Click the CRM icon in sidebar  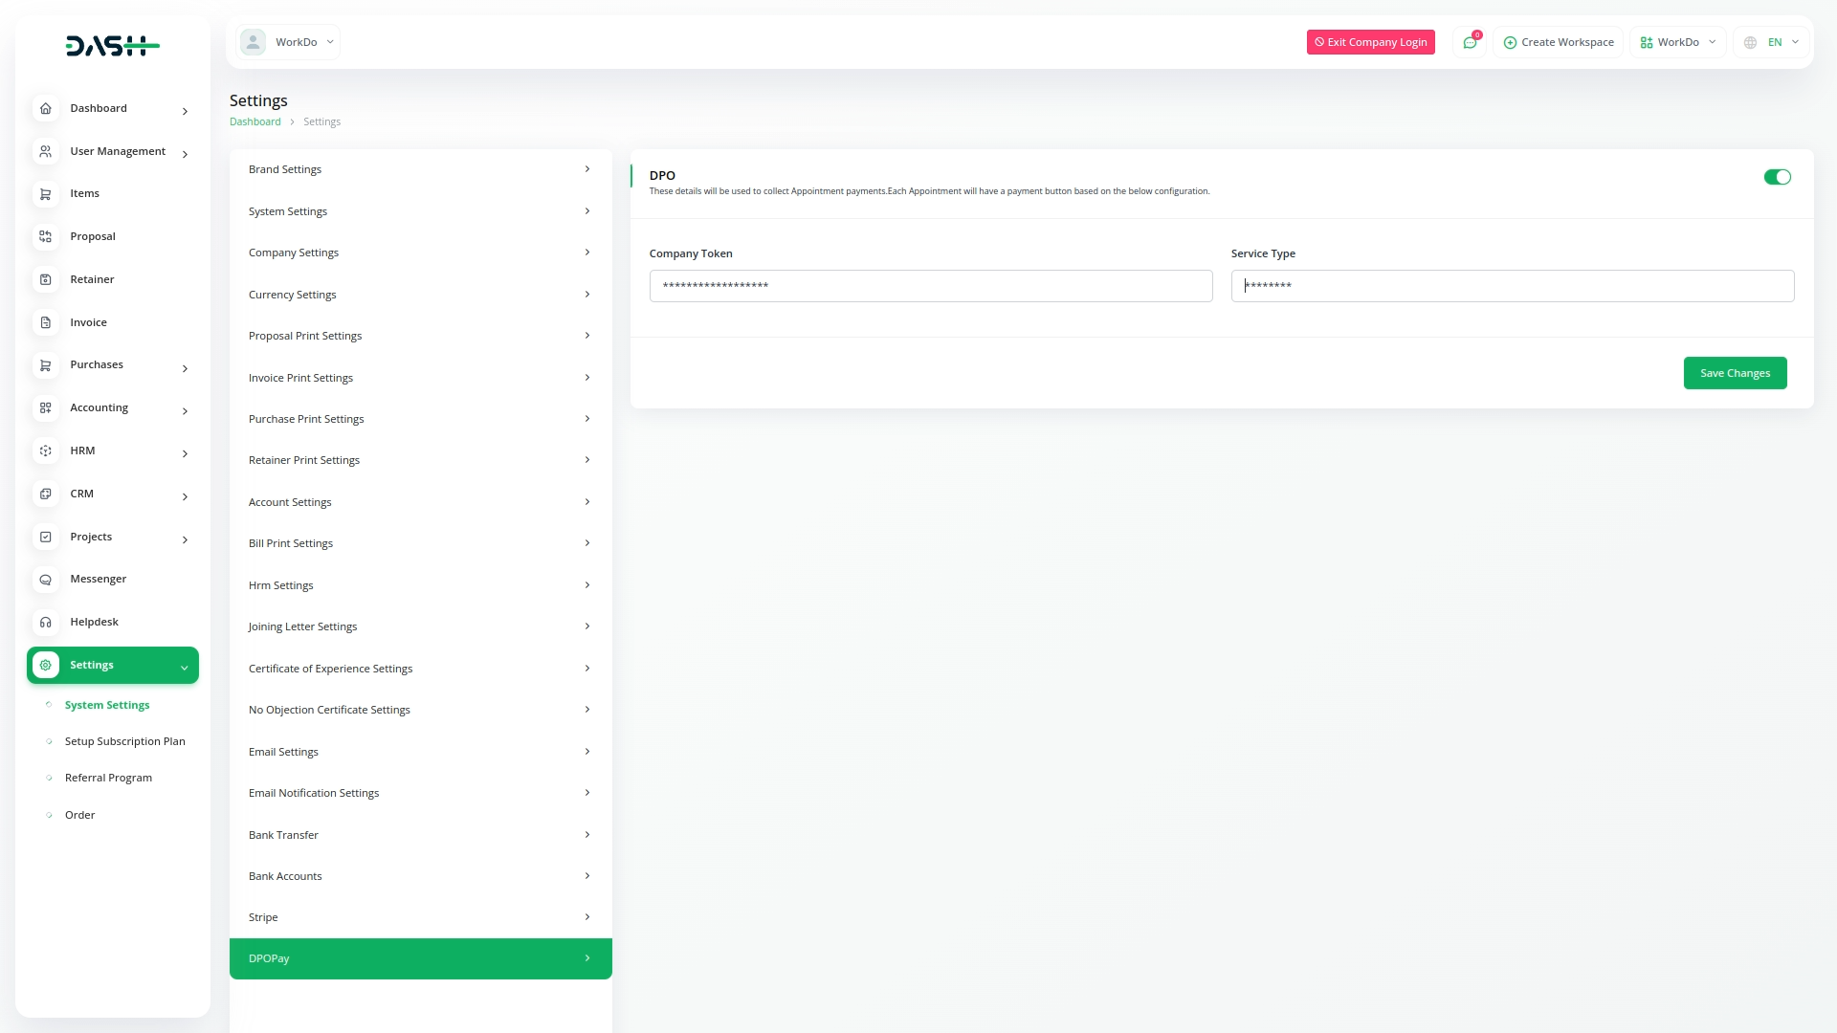45,494
